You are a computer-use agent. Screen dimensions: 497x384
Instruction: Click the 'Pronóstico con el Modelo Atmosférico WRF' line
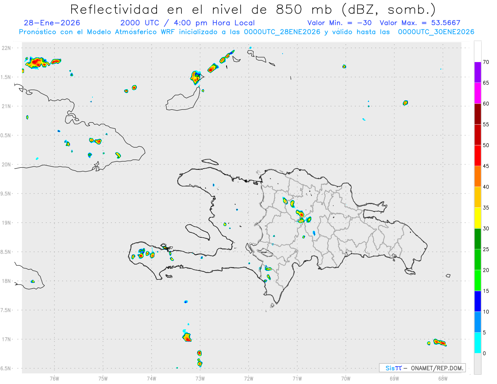[x=246, y=32]
